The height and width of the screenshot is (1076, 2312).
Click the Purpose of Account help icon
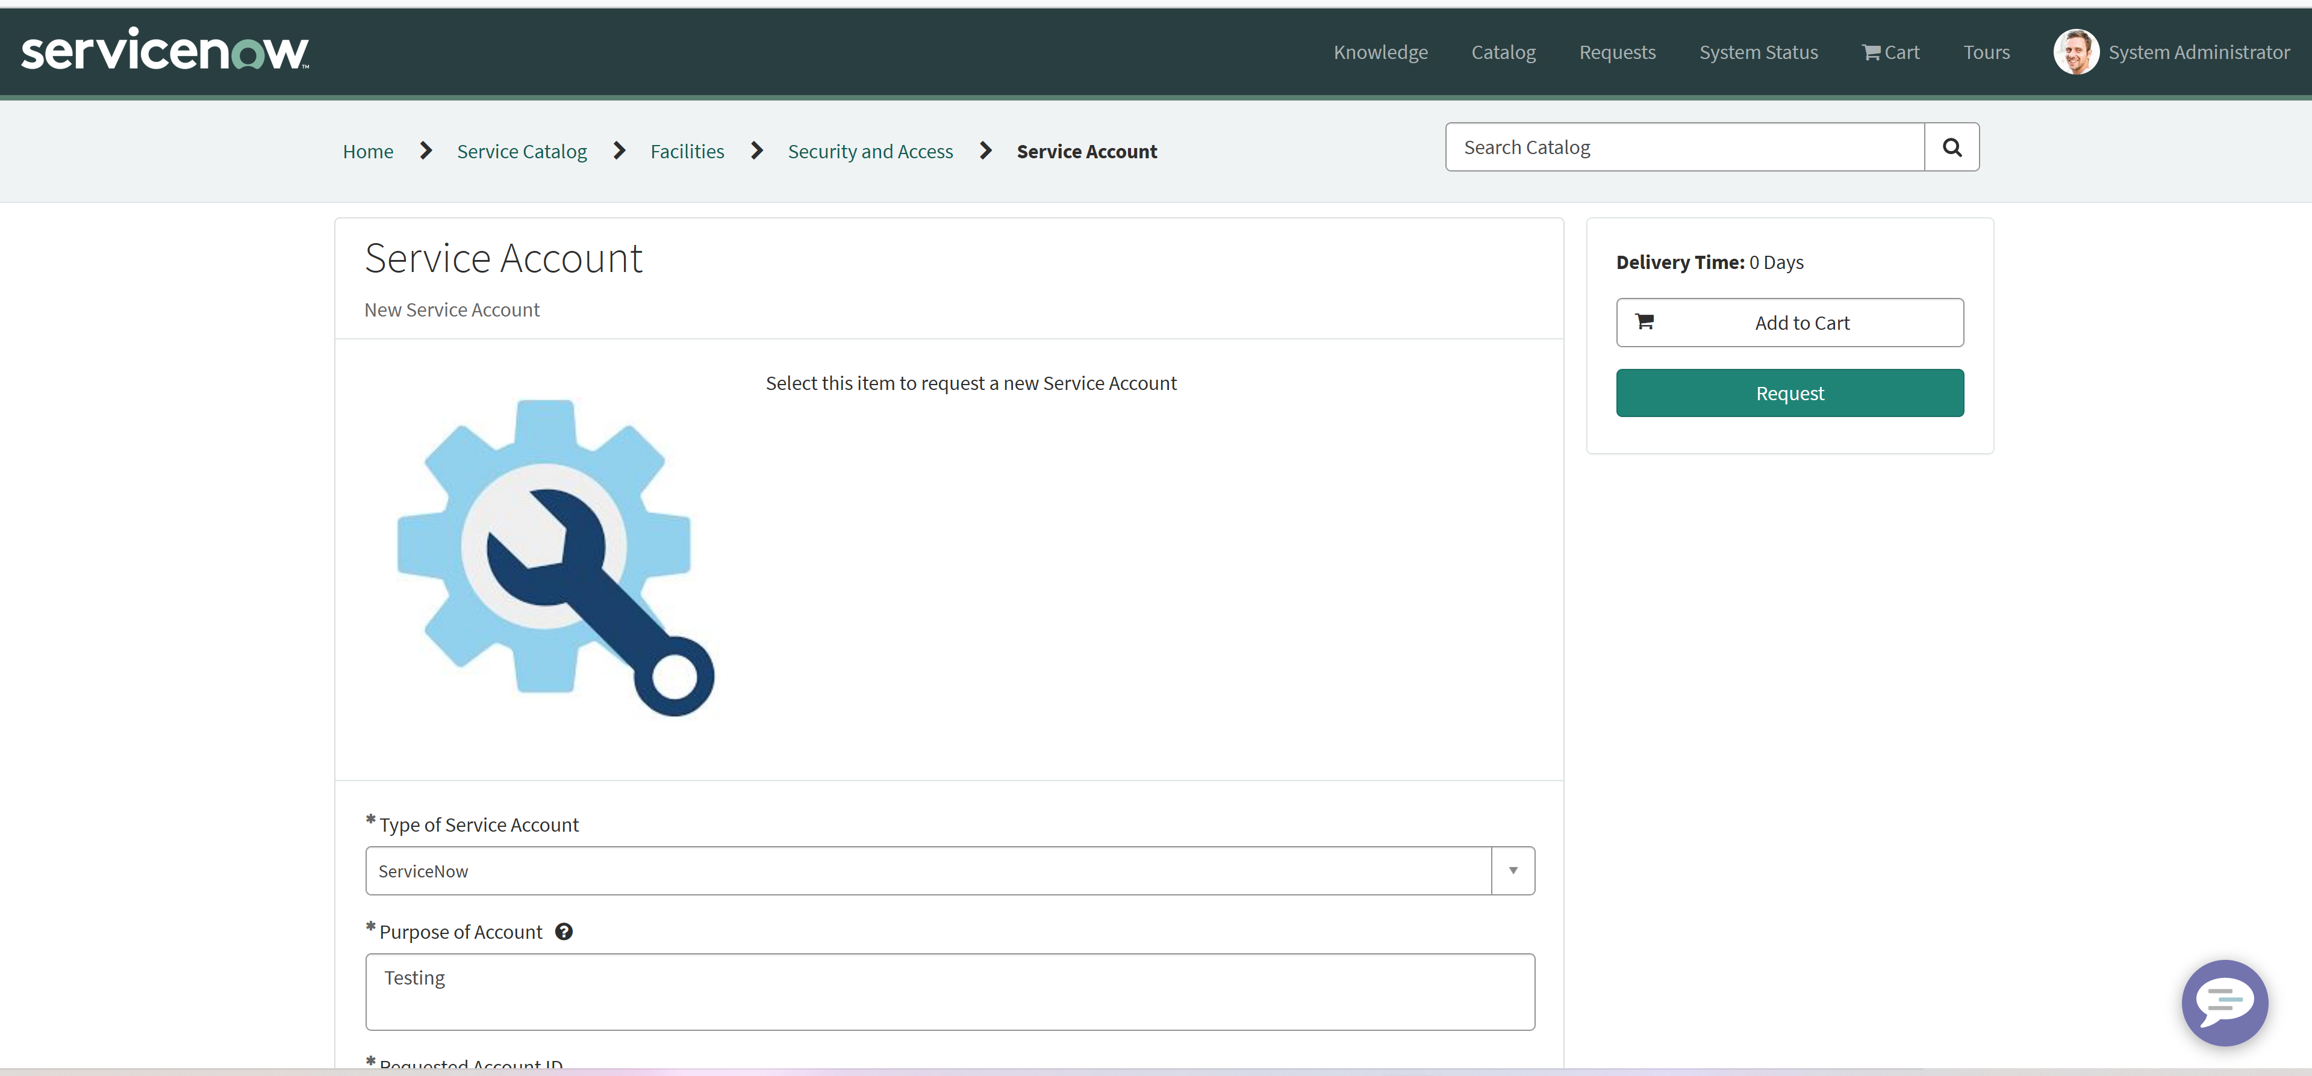coord(564,931)
